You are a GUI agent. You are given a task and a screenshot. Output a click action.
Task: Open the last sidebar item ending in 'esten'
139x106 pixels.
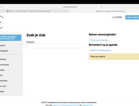pos(2,92)
